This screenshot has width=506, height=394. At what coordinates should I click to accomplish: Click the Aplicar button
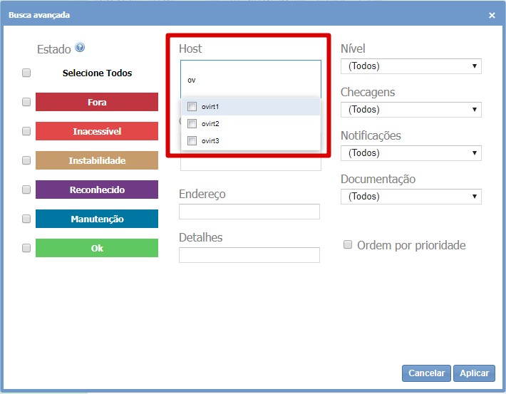(474, 373)
